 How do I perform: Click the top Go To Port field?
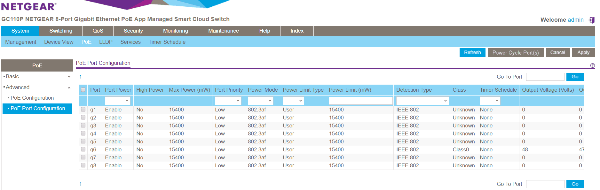(x=545, y=77)
